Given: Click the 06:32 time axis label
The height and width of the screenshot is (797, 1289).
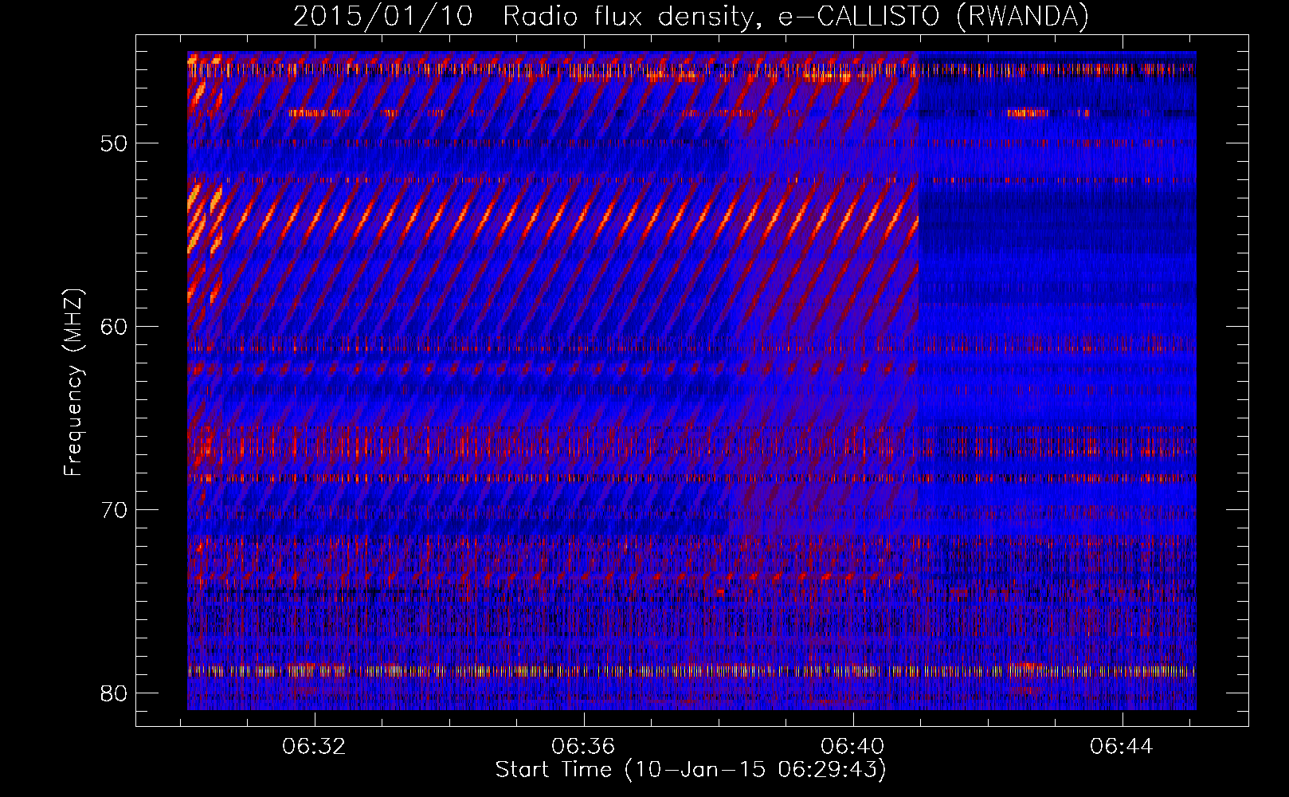Looking at the screenshot, I should click(315, 747).
